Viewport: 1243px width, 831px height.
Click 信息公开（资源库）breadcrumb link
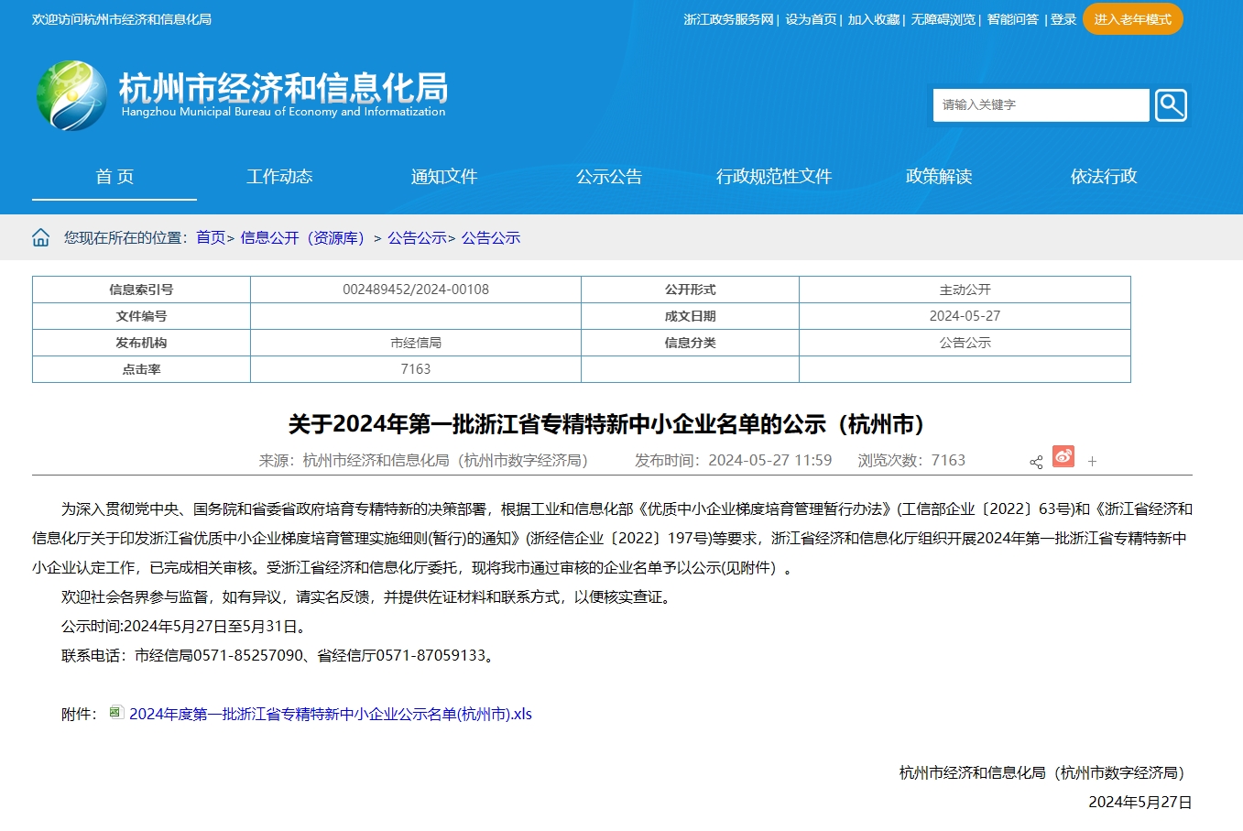click(x=302, y=238)
